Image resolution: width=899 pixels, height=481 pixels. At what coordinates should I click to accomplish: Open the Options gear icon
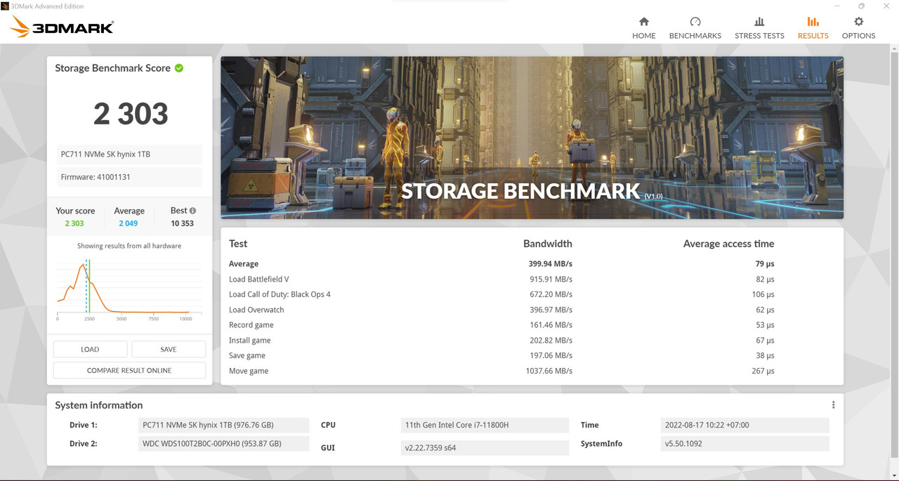click(858, 22)
